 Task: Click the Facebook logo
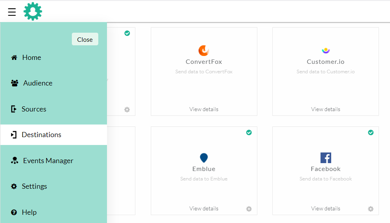click(326, 158)
